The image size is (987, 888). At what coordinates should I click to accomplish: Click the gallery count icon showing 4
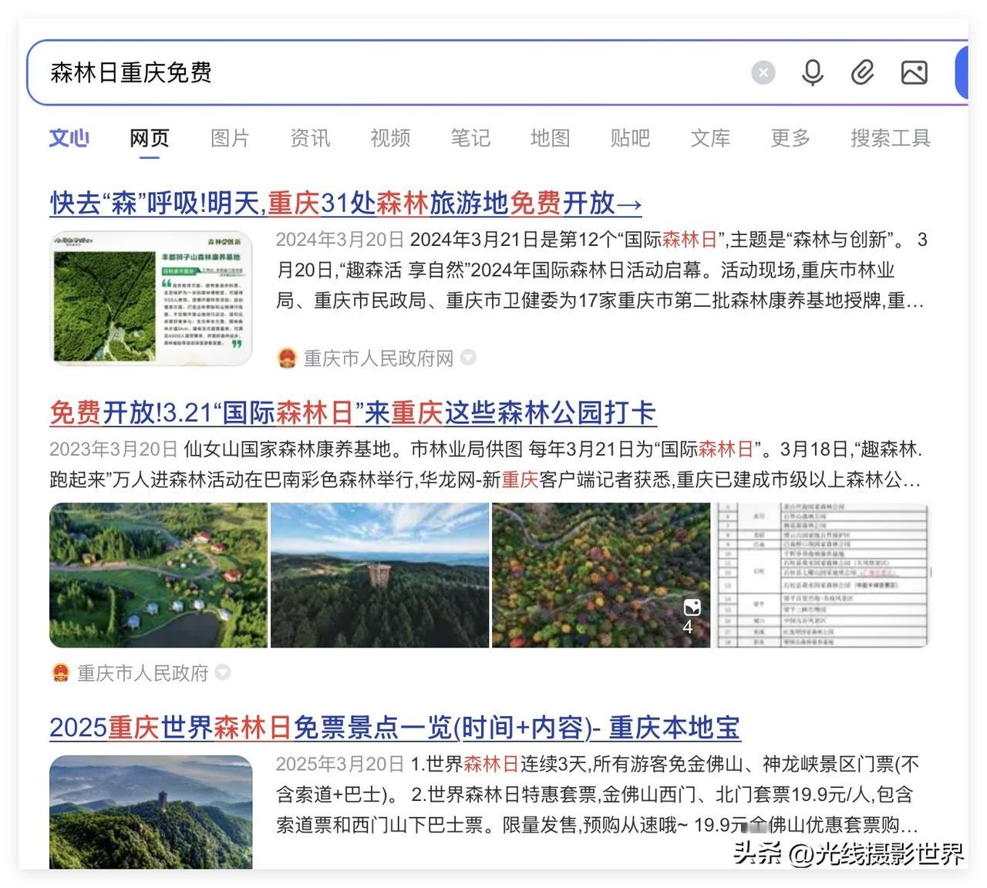click(x=691, y=616)
